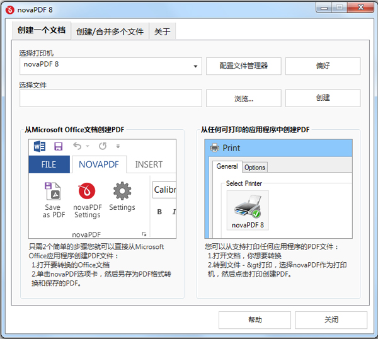Click the undo dropdown arrow in preview

coord(88,146)
